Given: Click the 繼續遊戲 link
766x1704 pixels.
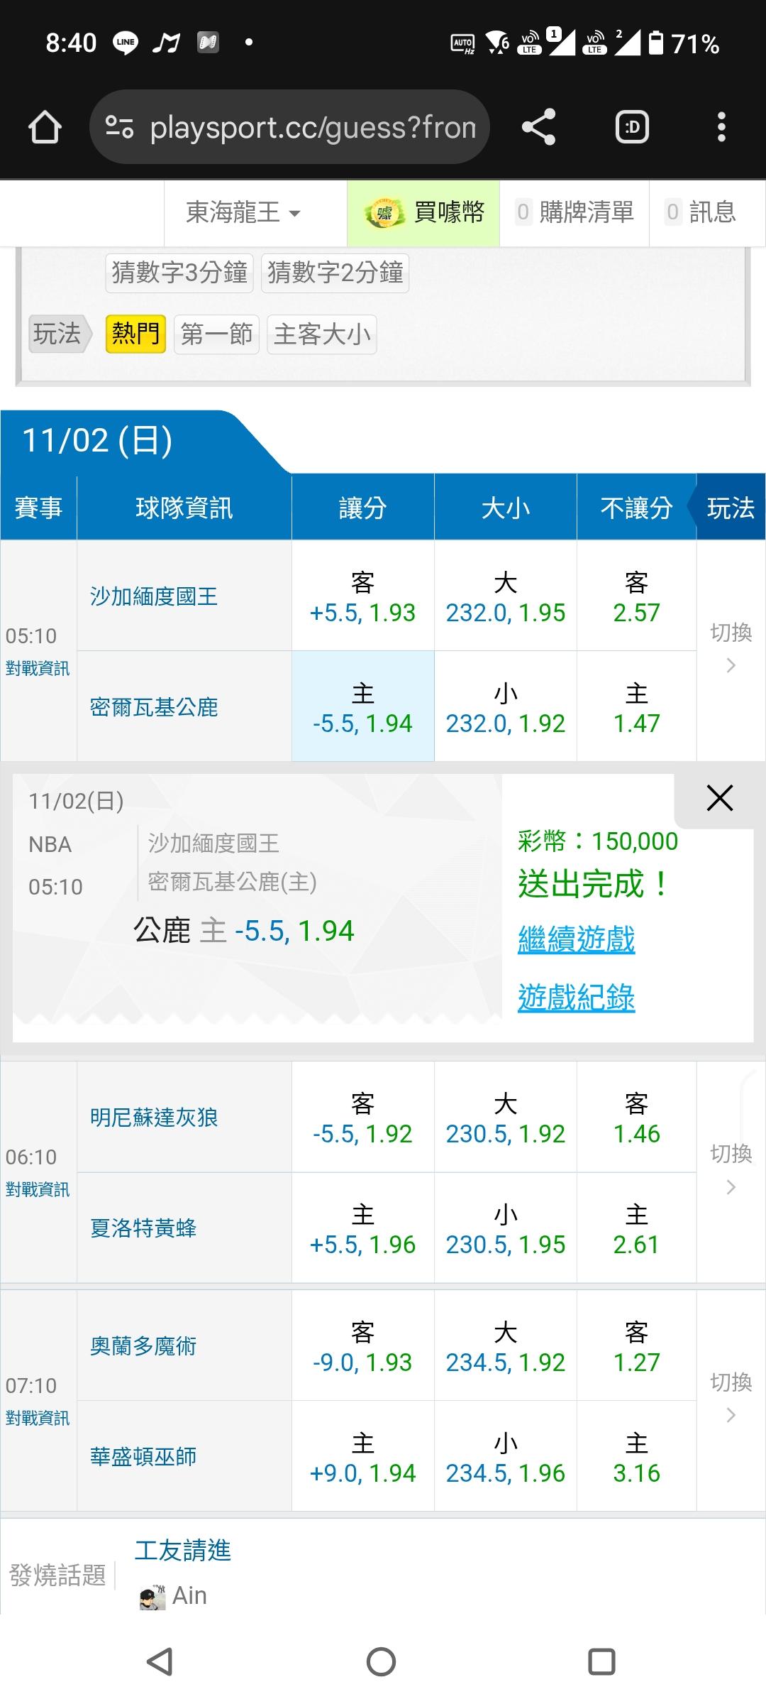Looking at the screenshot, I should click(x=576, y=939).
